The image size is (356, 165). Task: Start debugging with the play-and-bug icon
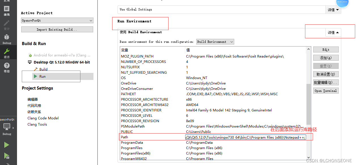point(7,156)
